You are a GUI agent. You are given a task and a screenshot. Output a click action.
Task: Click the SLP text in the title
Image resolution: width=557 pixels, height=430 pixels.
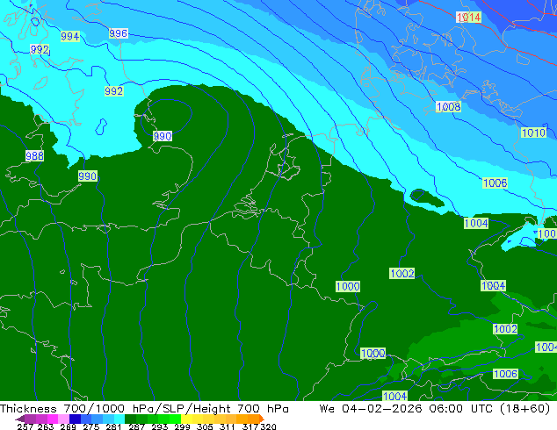173,409
